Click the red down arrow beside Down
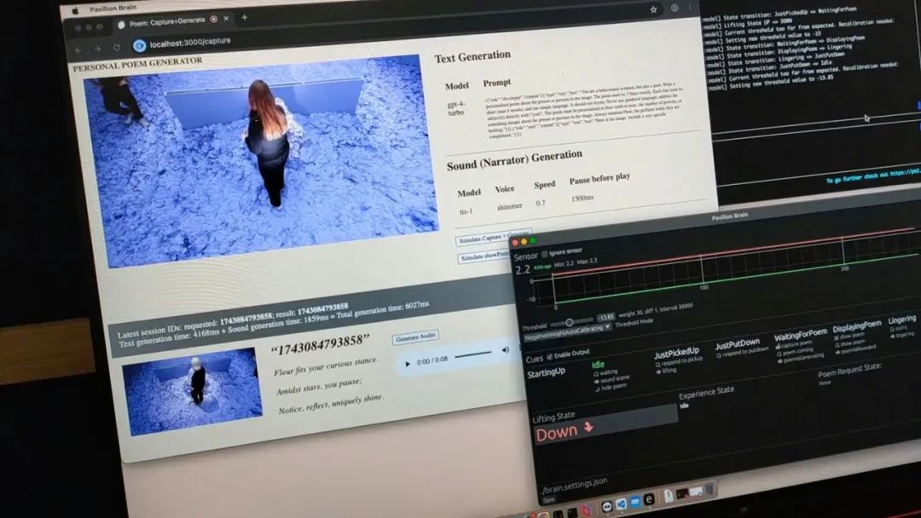Screen dimensions: 921x518 coord(588,428)
